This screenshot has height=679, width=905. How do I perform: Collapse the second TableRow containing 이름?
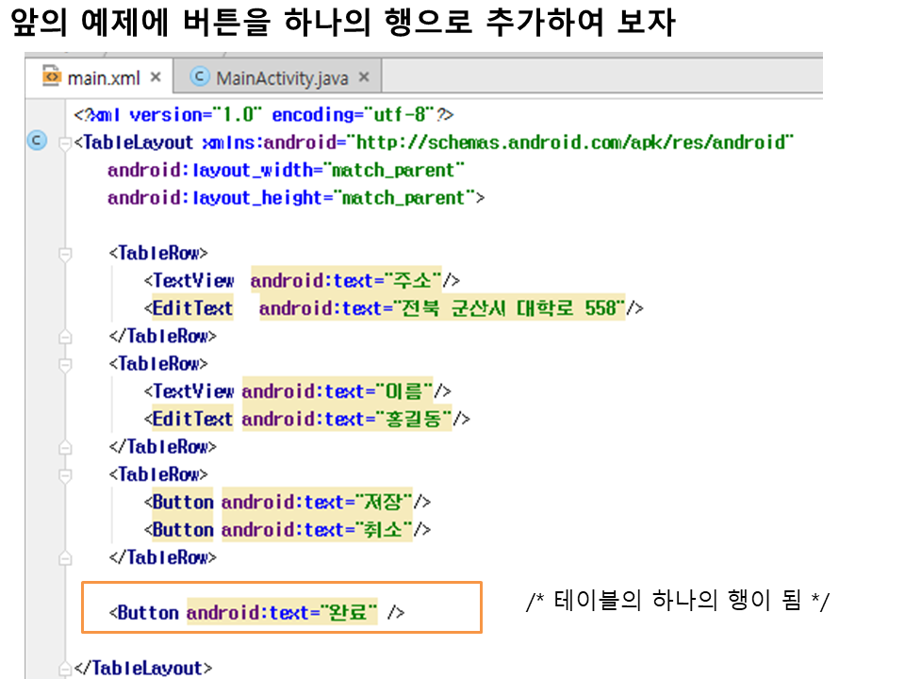[x=65, y=364]
